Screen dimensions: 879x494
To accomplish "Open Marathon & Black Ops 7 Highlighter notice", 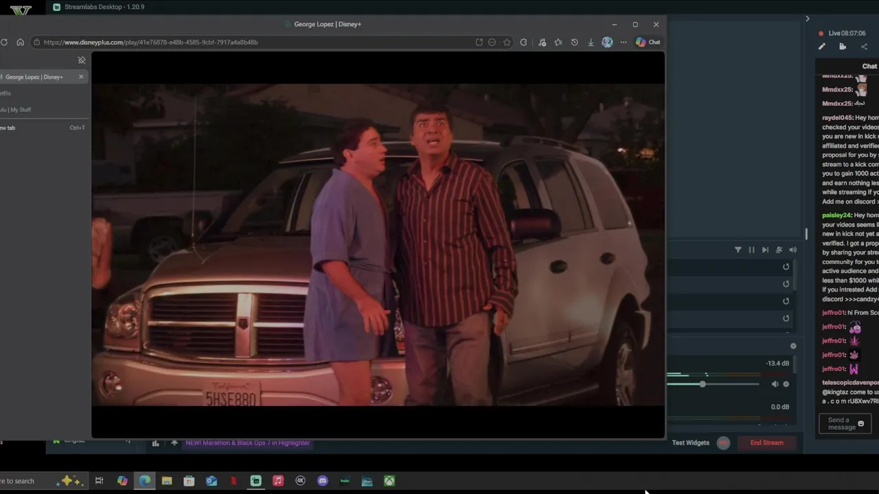I will [x=247, y=443].
